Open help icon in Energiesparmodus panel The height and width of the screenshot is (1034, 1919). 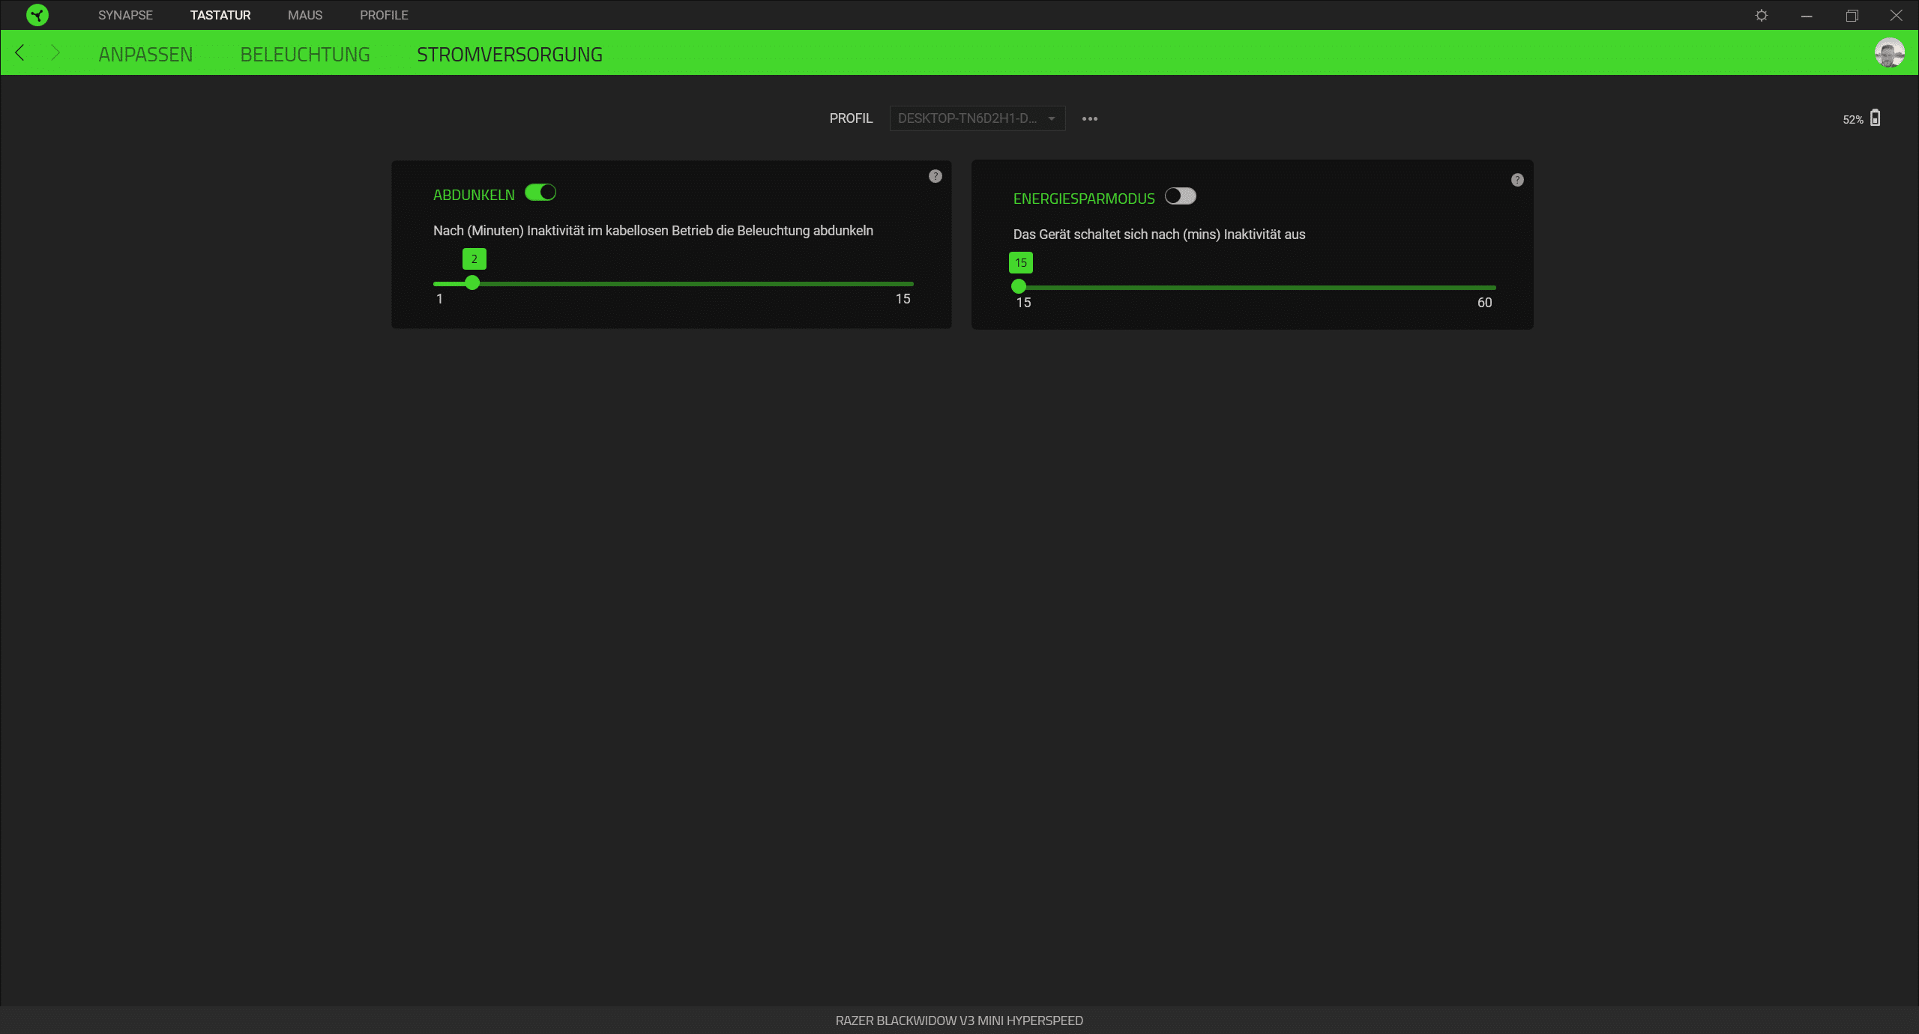(x=1517, y=180)
